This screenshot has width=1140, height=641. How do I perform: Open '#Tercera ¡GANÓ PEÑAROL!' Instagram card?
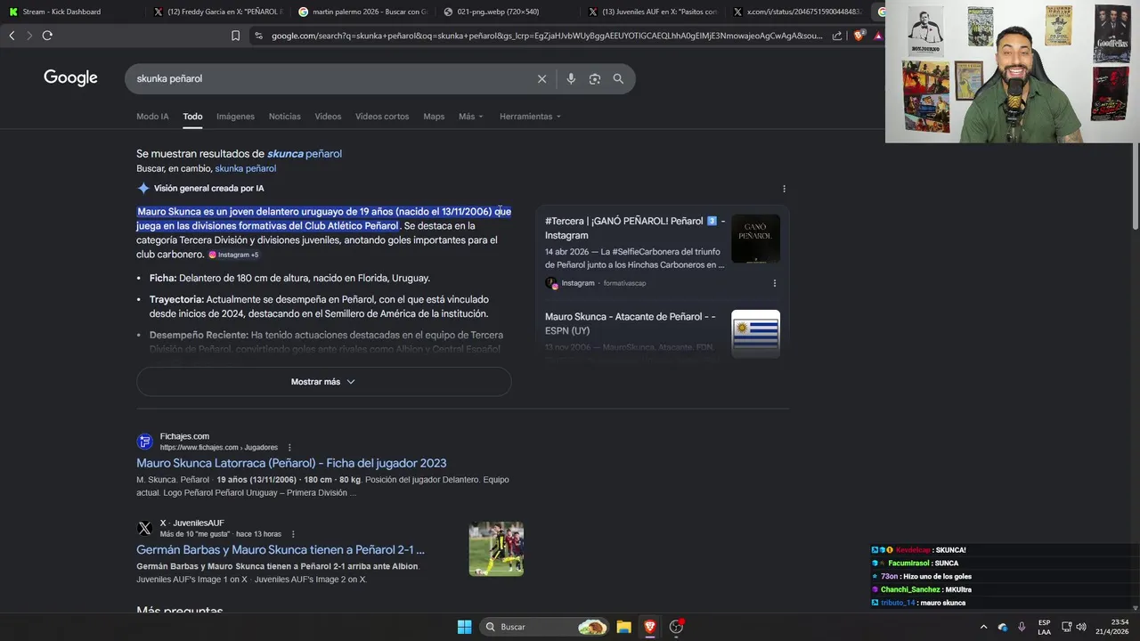[635, 228]
